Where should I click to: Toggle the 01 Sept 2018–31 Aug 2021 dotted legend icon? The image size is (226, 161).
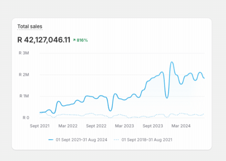pyautogui.click(x=116, y=140)
